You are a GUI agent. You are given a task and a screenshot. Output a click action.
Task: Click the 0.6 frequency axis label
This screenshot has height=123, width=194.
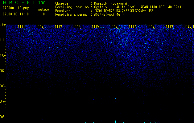(x=2, y=117)
